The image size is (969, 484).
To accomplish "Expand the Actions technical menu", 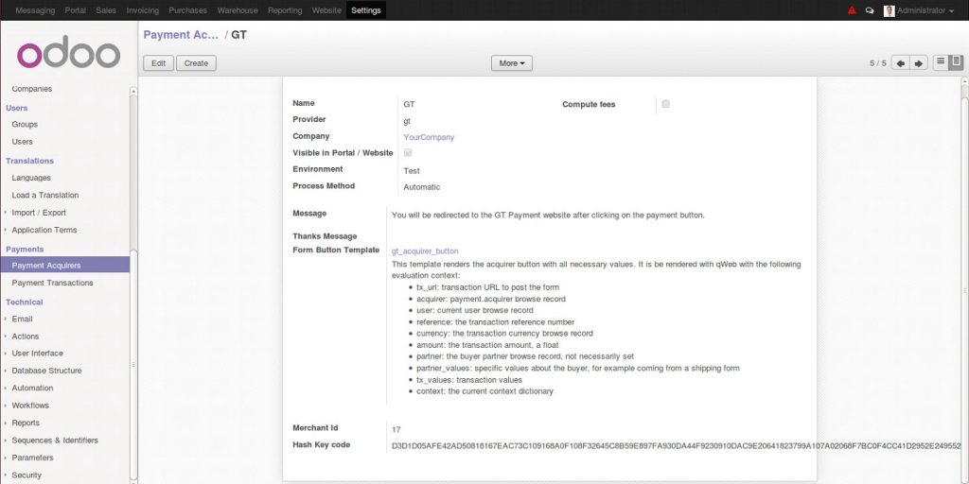I will (26, 336).
